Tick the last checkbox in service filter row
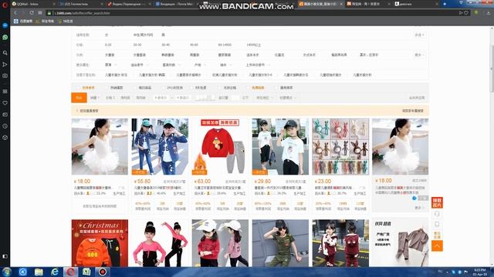The height and width of the screenshot is (277, 494). coord(277,88)
